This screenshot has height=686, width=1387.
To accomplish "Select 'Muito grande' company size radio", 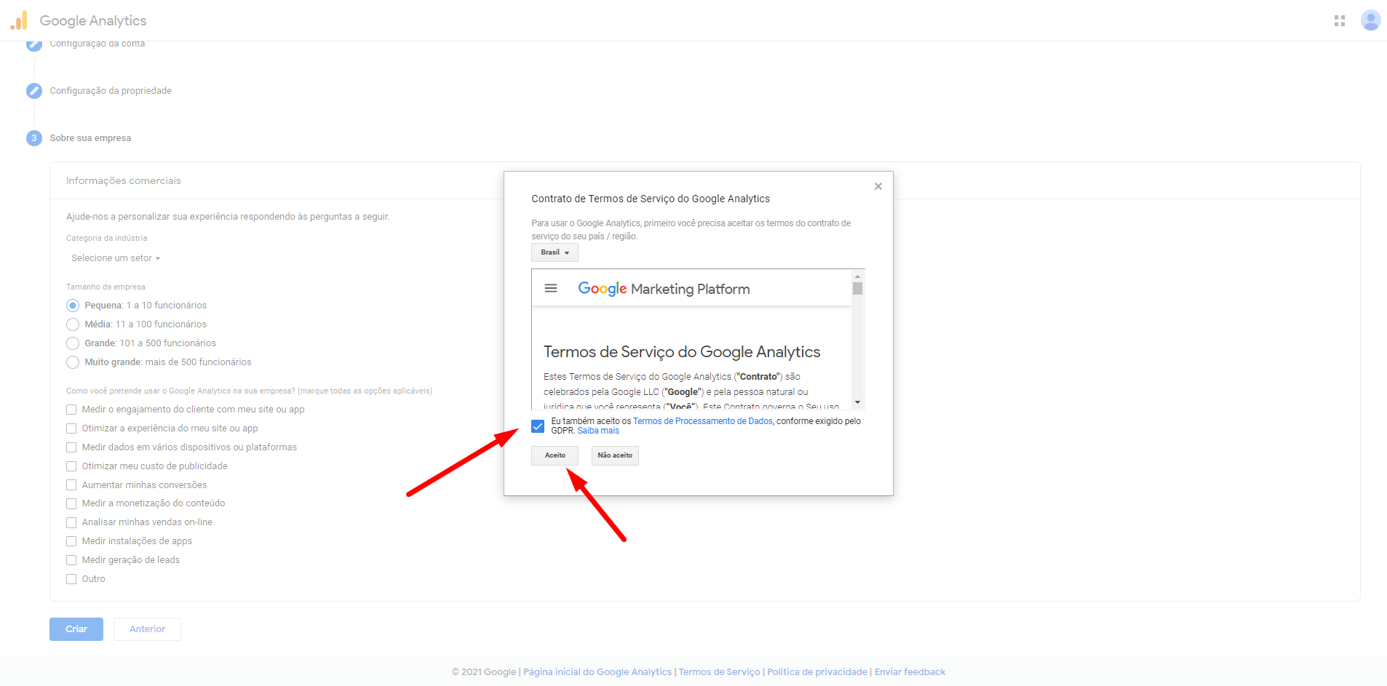I will (73, 362).
